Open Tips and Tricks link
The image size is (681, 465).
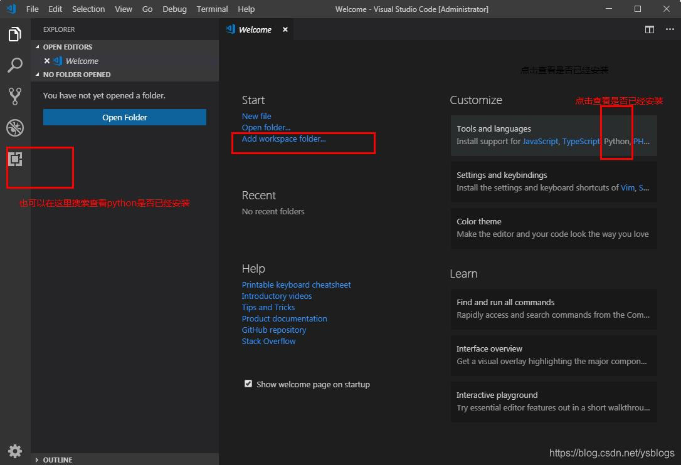click(x=268, y=308)
